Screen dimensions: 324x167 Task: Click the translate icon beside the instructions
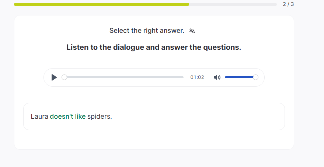tap(192, 31)
